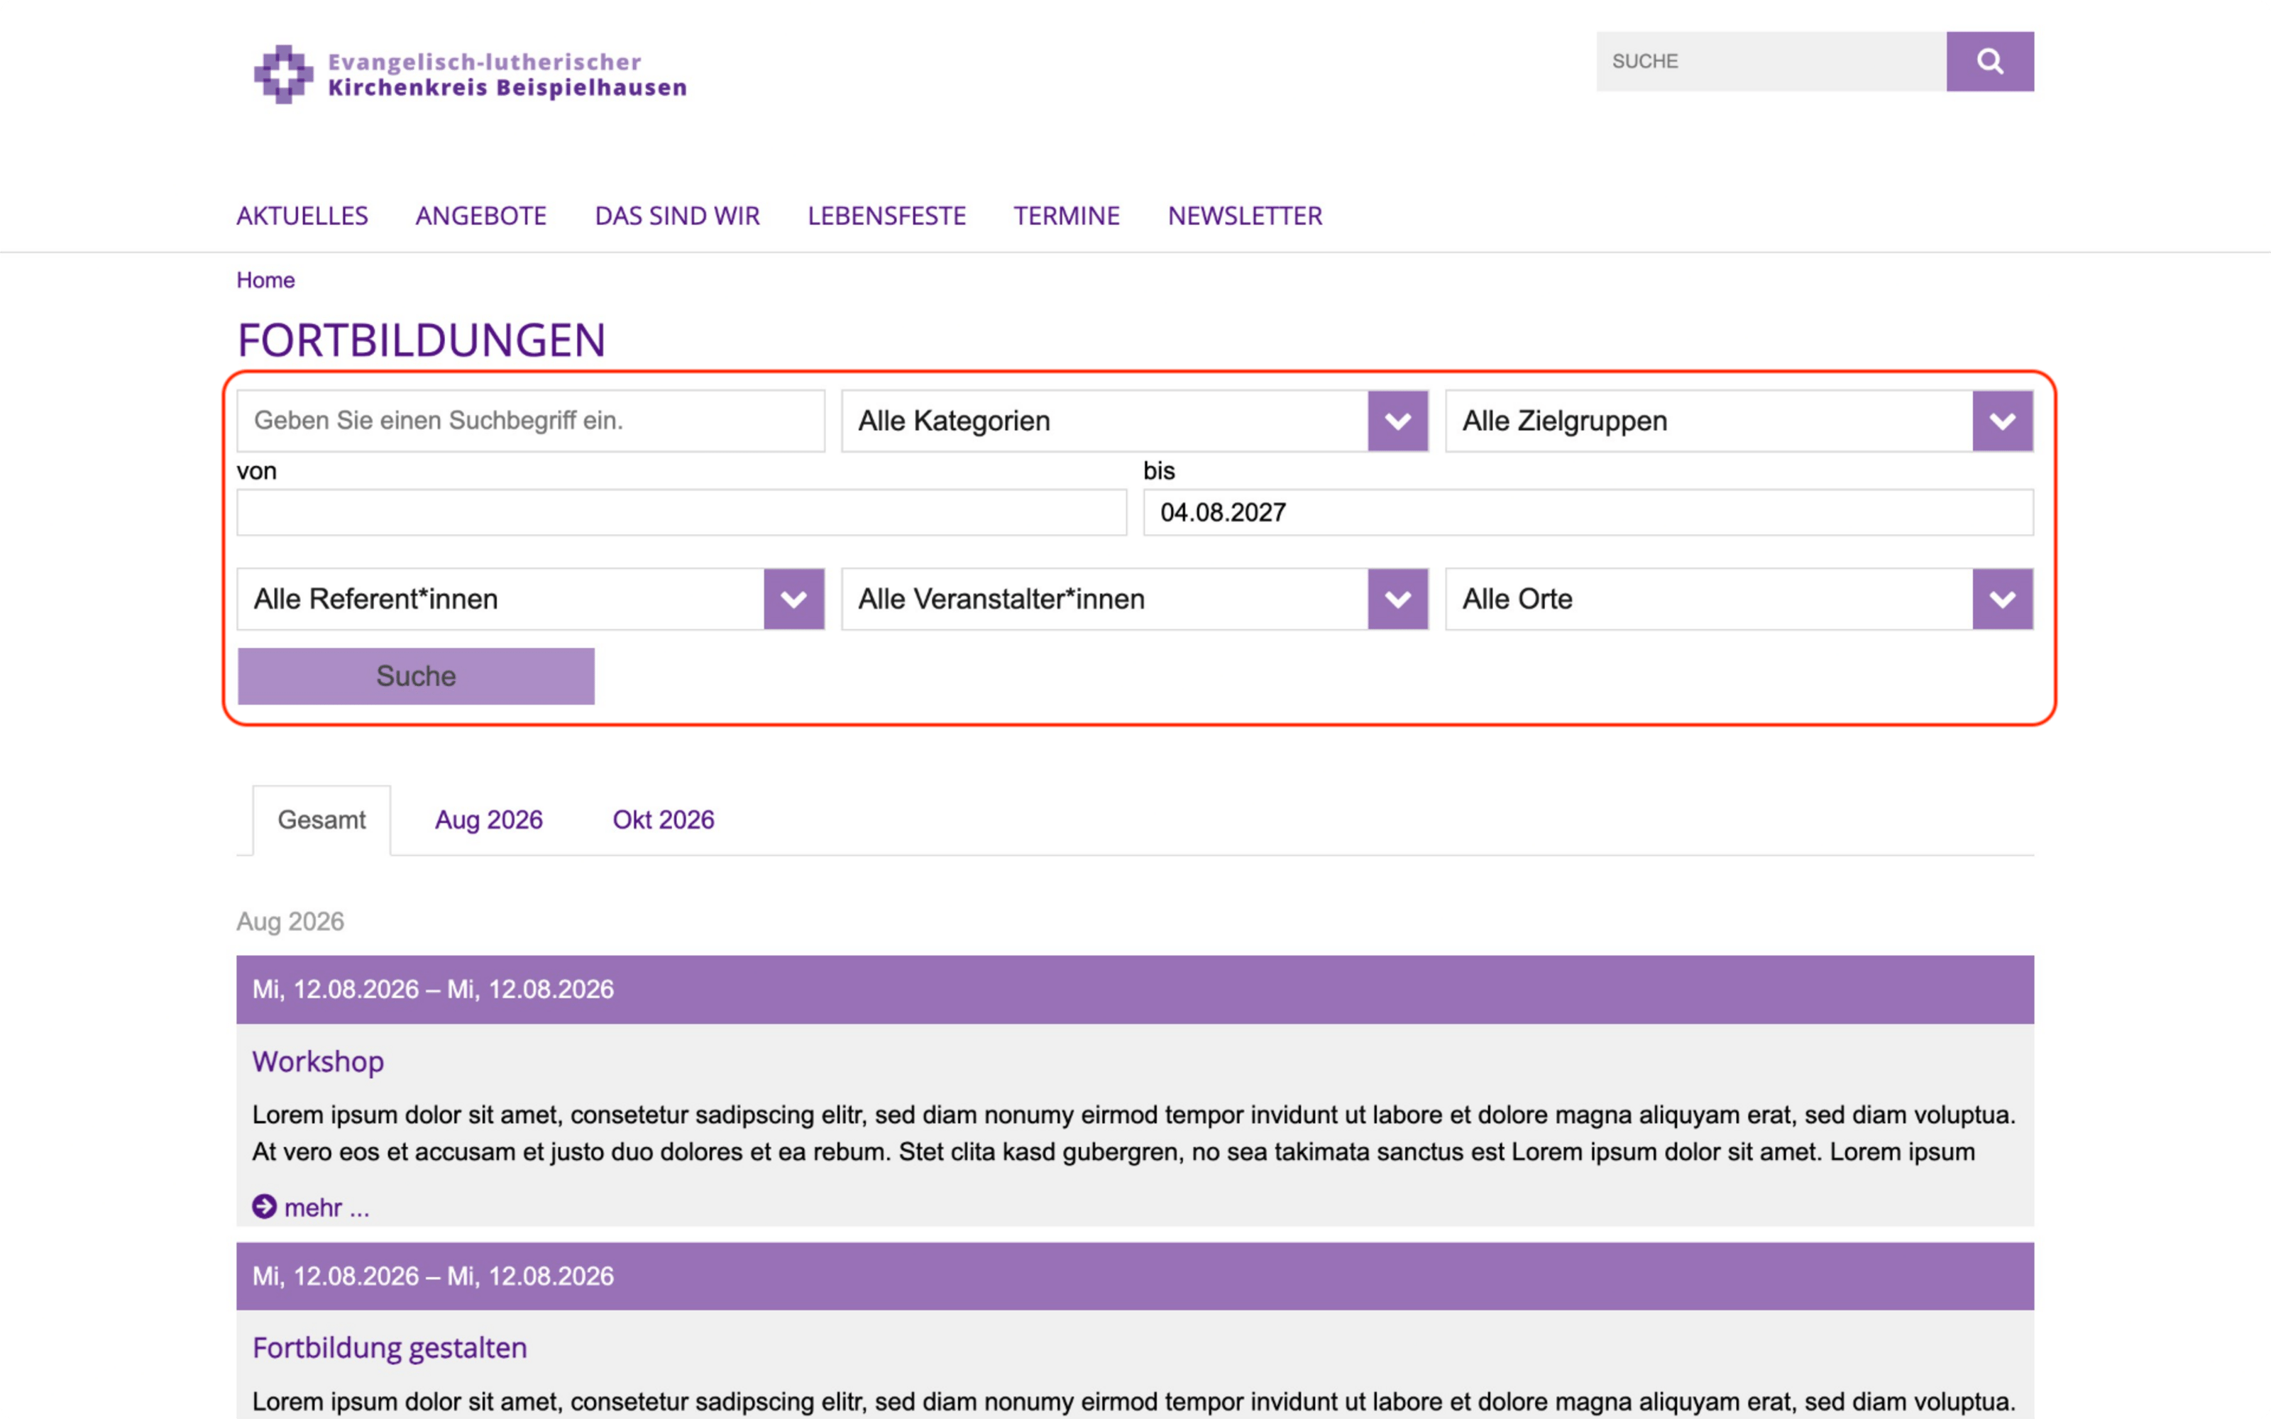Open the NEWSLETTER menu item
Screen dimensions: 2271x1419
tap(1246, 216)
